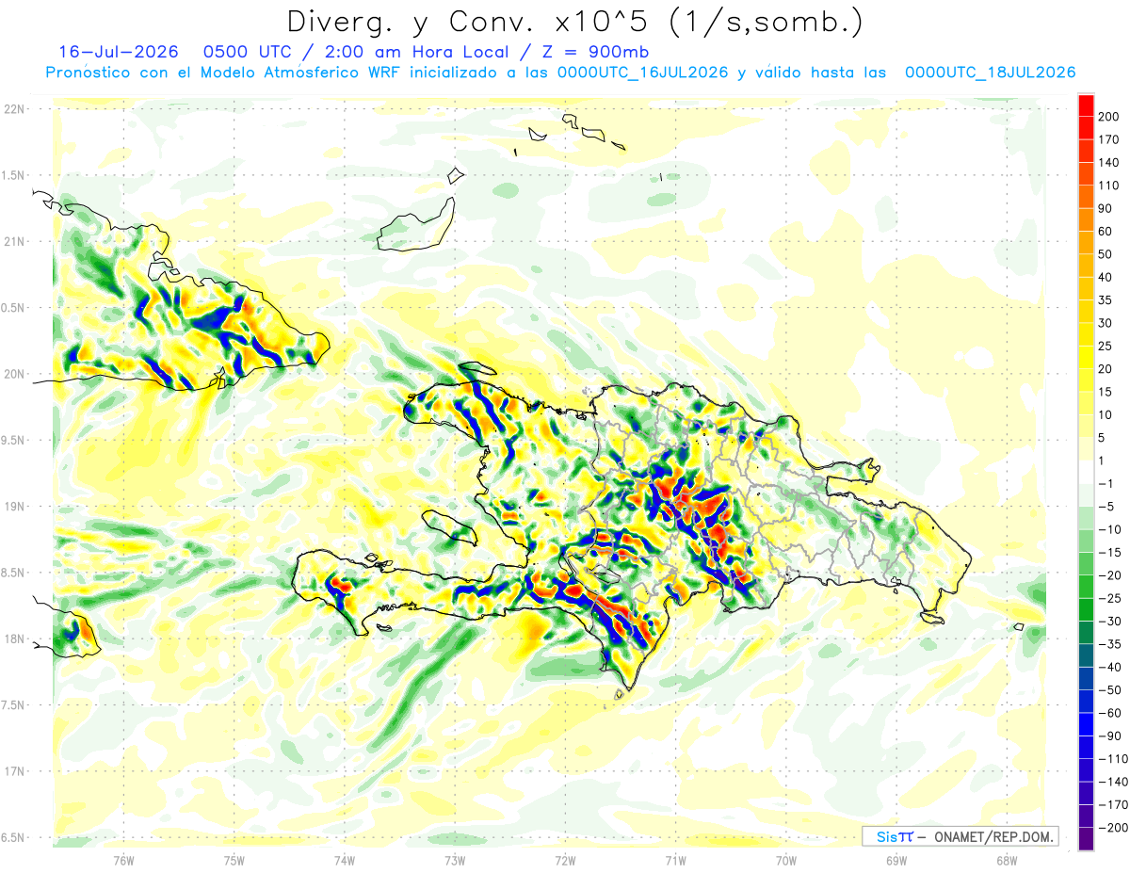The width and height of the screenshot is (1130, 873).
Task: Click the '76W' longitude label
Action: [x=123, y=860]
